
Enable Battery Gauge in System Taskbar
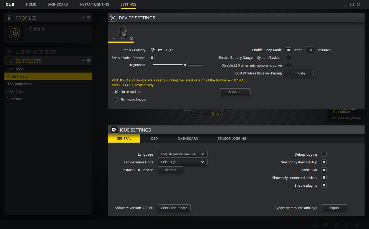click(x=289, y=58)
